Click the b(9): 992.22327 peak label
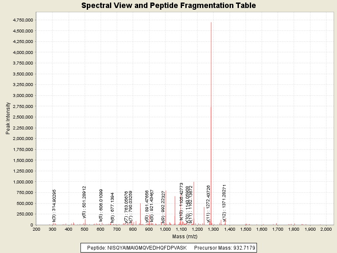337x253 pixels. pos(163,206)
